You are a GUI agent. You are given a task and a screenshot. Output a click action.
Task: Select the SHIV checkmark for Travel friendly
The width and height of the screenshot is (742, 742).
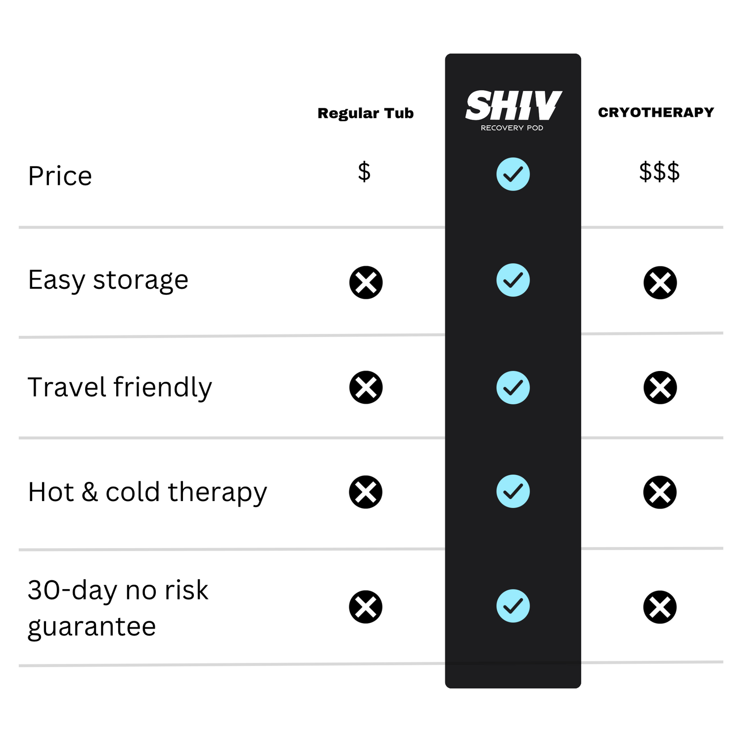tap(513, 387)
